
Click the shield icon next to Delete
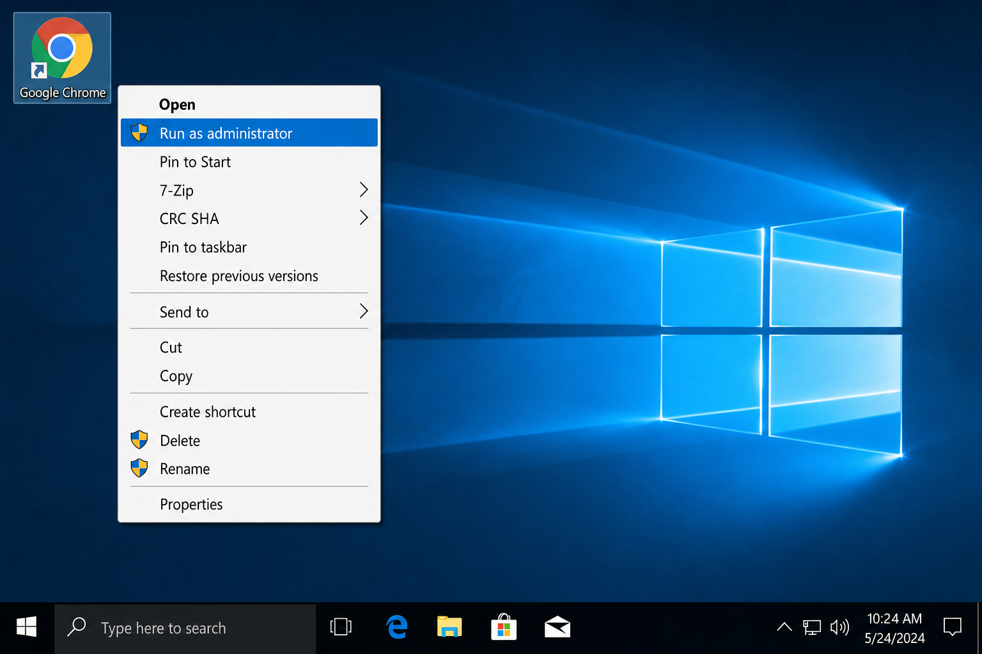click(x=139, y=440)
